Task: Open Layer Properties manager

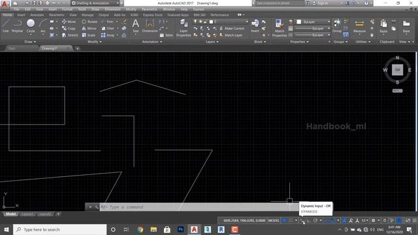Action: (184, 28)
